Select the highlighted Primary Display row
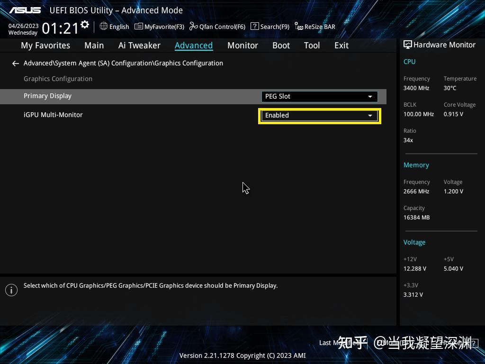 click(47, 96)
